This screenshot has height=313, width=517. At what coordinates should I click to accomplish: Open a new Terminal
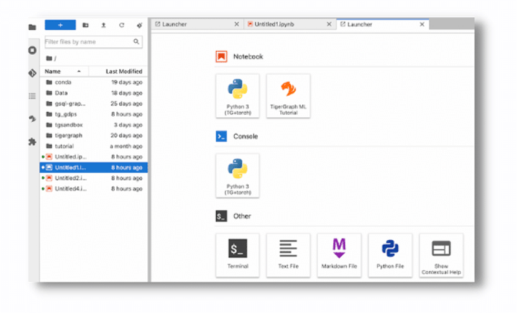point(237,255)
